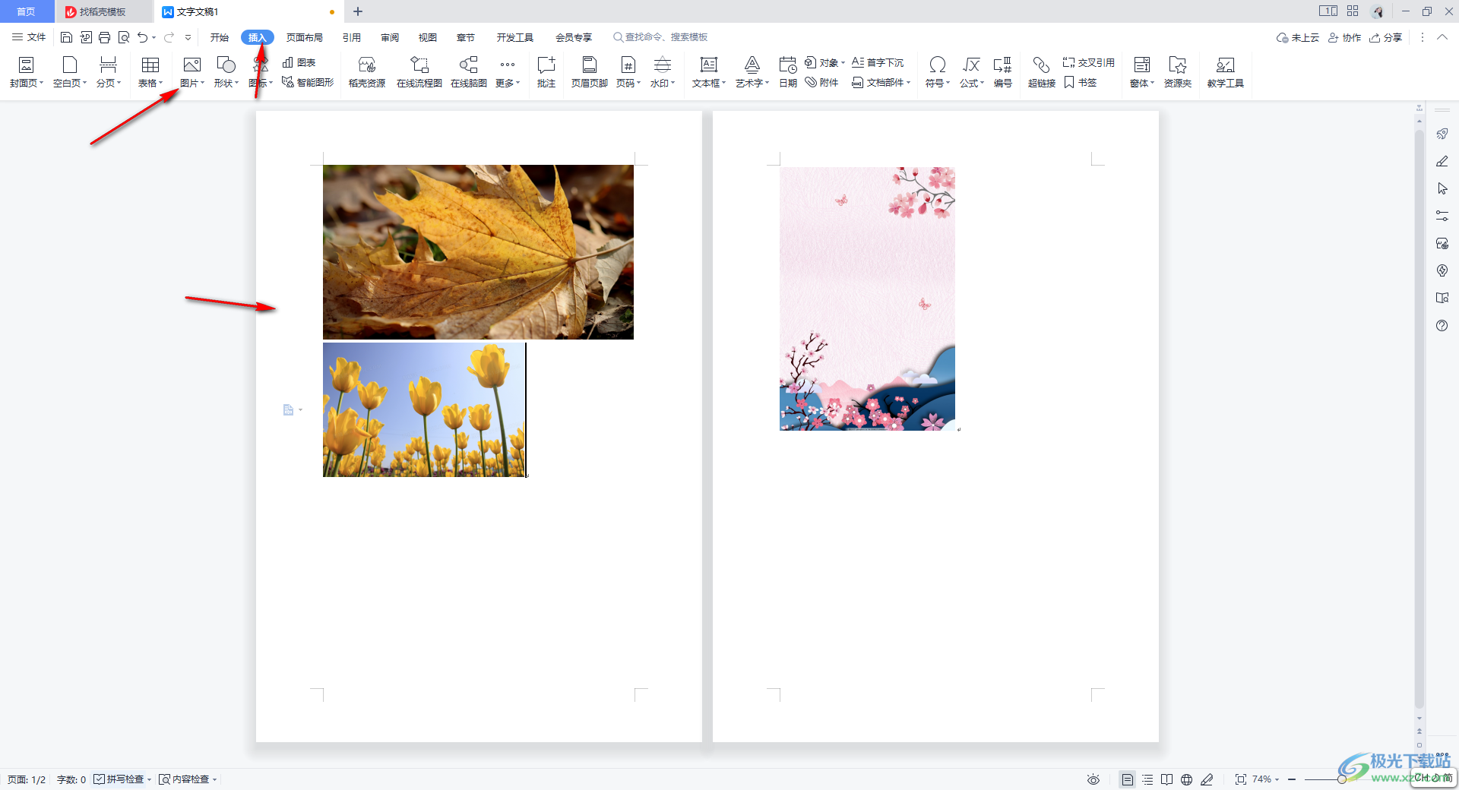Image resolution: width=1459 pixels, height=790 pixels.
Task: Insert an Attachment (附件)
Action: 822,82
